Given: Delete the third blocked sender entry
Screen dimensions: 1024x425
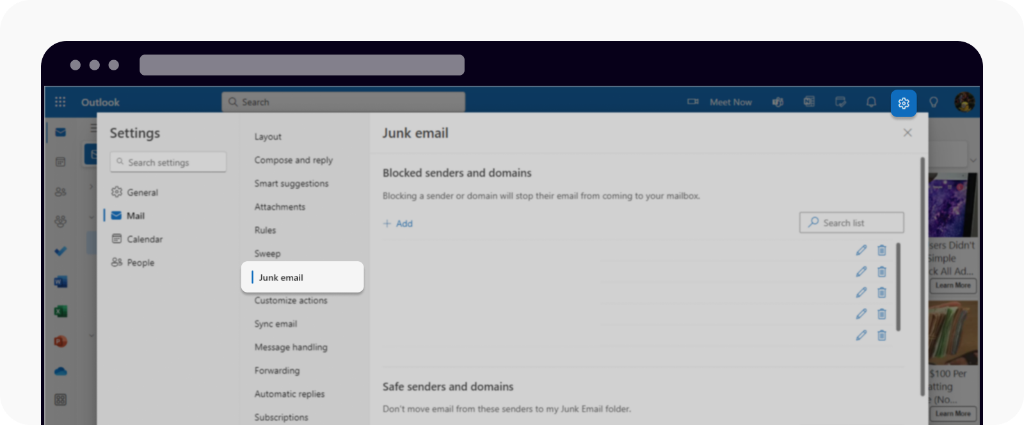Looking at the screenshot, I should coord(881,293).
